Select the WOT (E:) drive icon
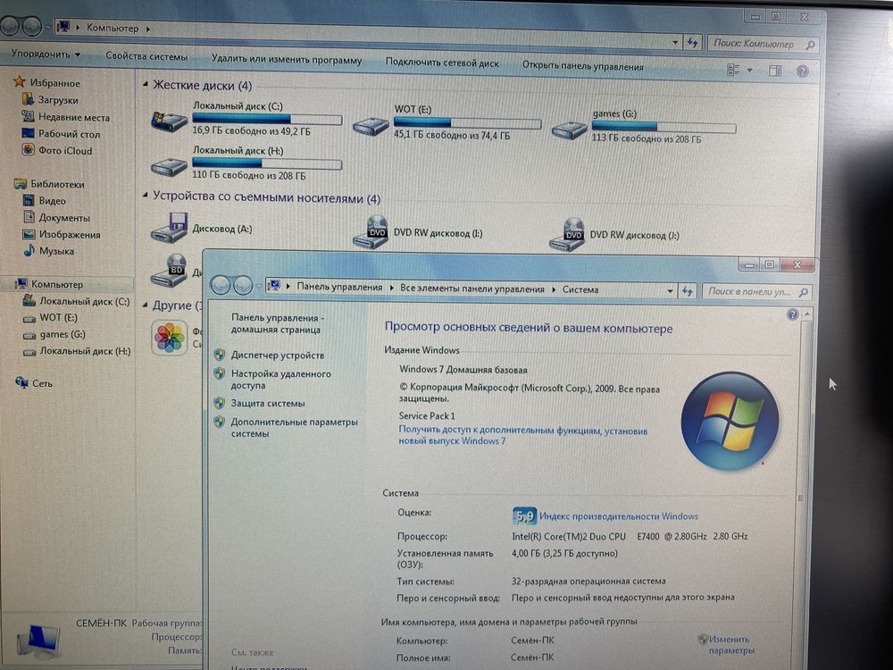The width and height of the screenshot is (893, 670). click(371, 125)
